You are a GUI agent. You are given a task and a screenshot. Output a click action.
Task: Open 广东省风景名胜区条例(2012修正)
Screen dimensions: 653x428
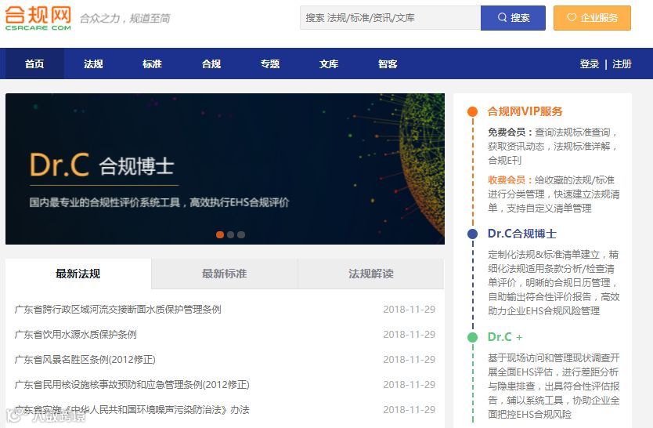click(x=85, y=359)
